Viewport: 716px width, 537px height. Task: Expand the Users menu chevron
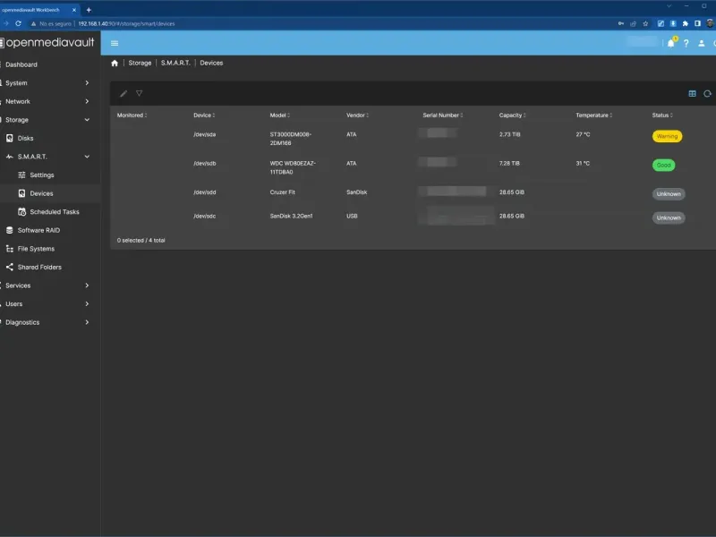tap(87, 304)
